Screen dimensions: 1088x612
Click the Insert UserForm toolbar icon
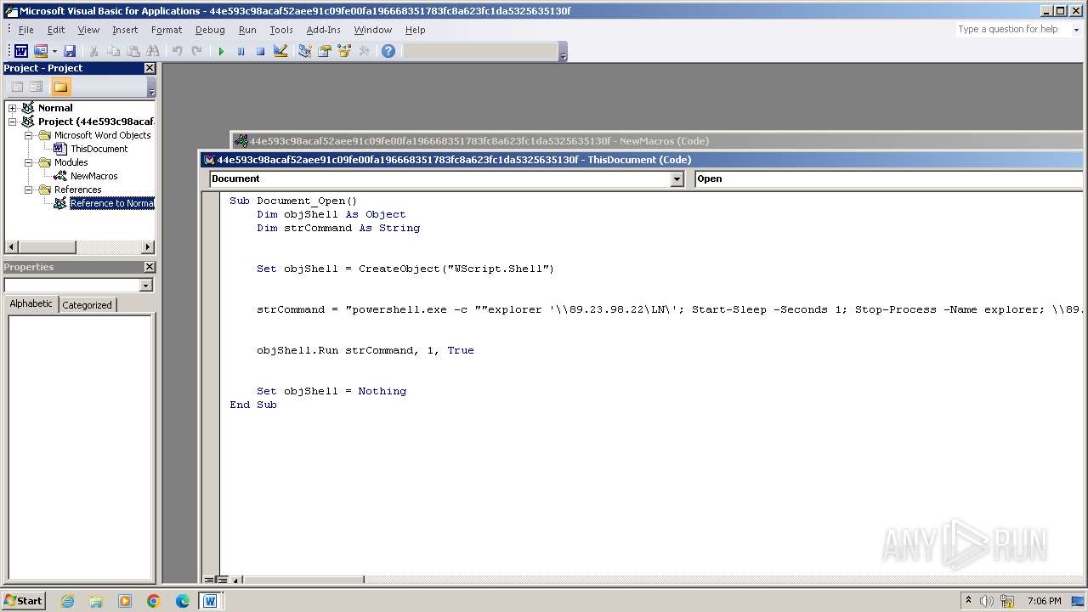tap(40, 51)
